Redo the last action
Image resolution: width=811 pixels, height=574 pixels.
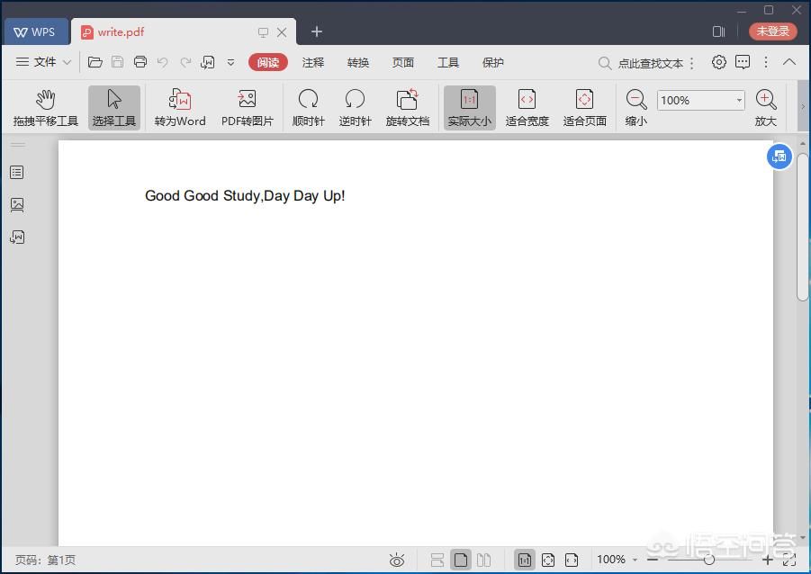coord(185,62)
